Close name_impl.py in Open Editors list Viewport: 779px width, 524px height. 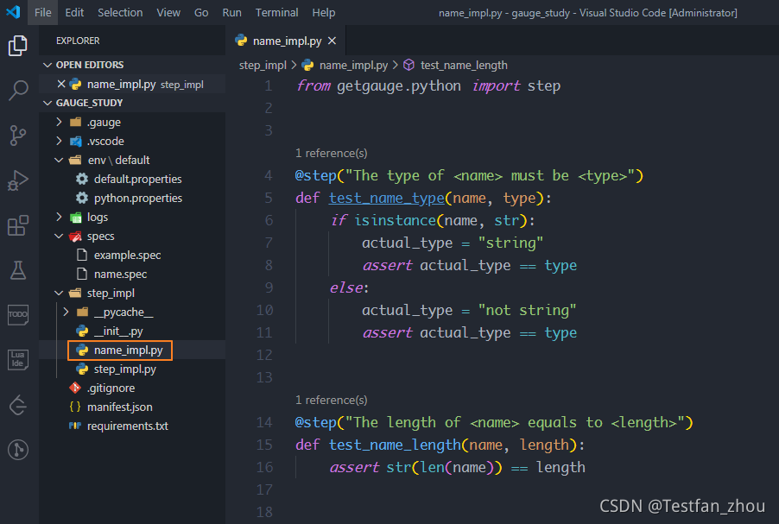coord(61,84)
